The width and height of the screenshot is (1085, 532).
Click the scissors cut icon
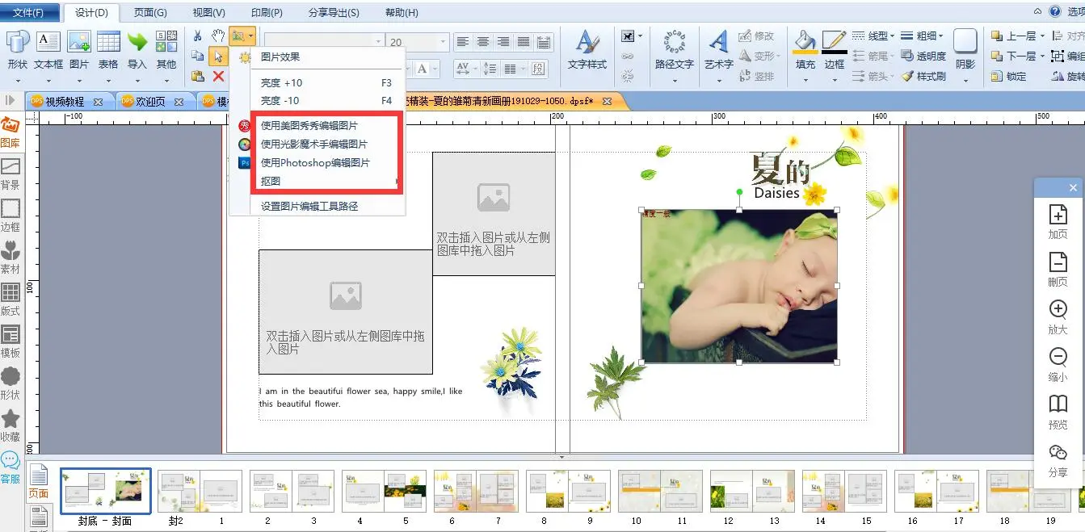coord(198,36)
